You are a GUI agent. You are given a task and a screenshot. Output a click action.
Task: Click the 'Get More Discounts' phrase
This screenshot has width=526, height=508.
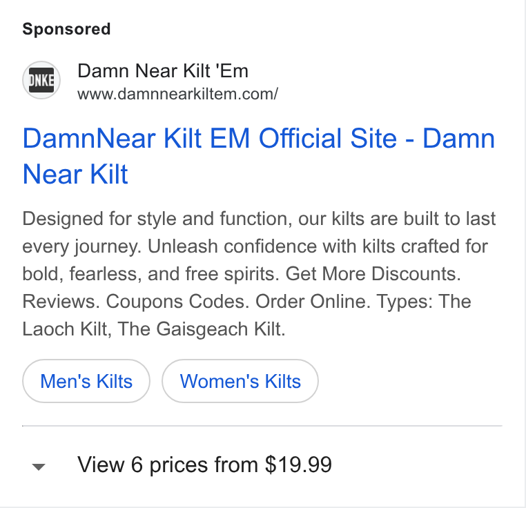(373, 274)
